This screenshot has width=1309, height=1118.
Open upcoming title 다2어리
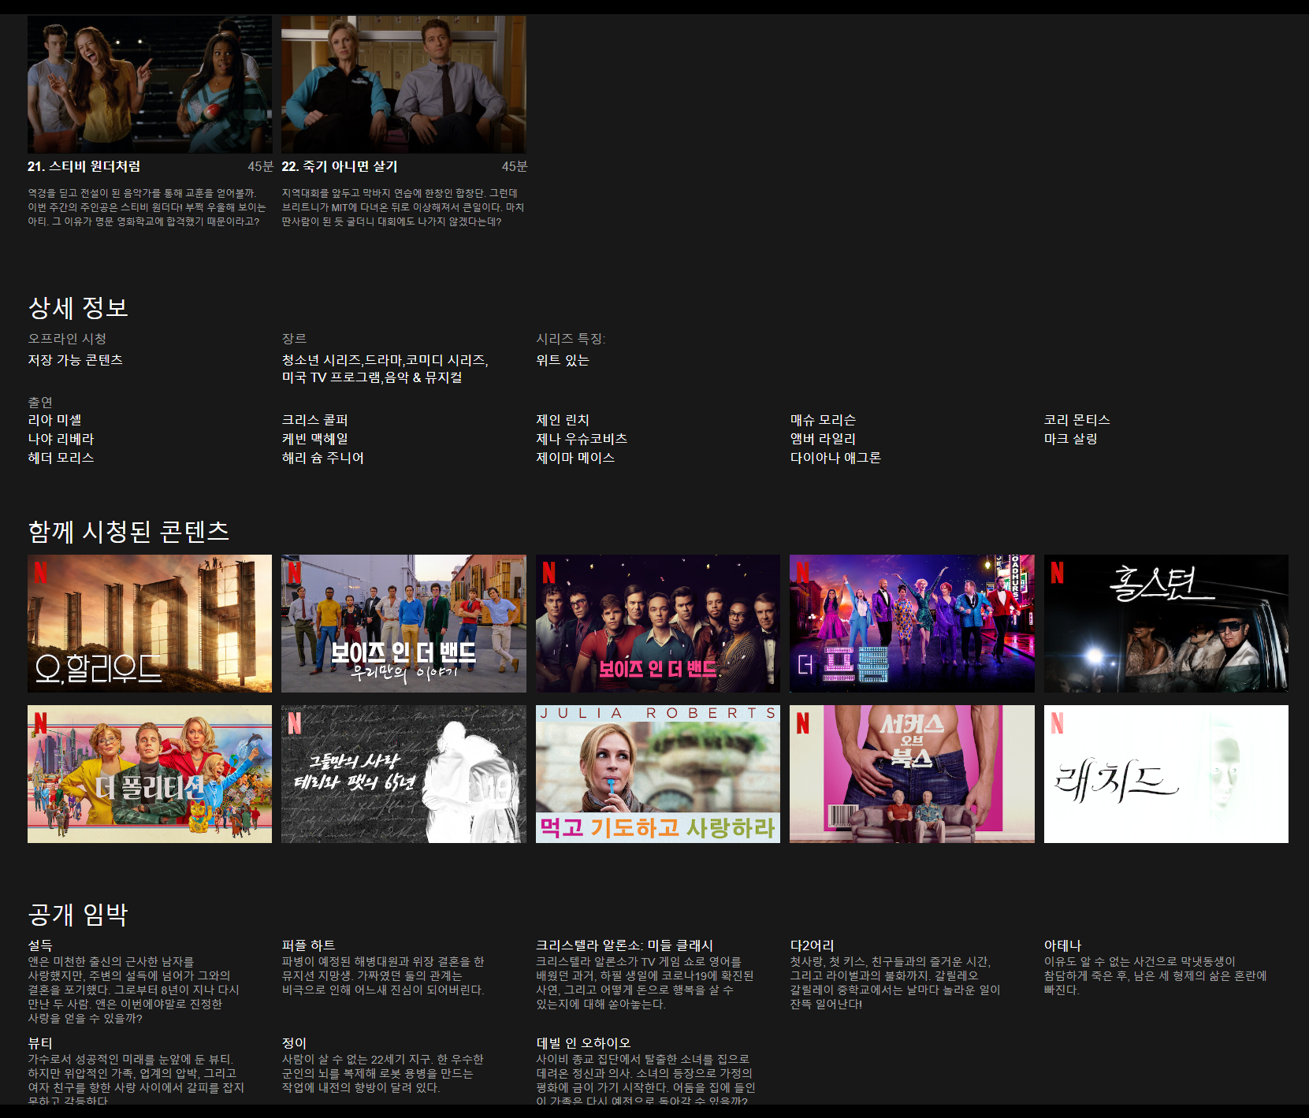pos(813,945)
